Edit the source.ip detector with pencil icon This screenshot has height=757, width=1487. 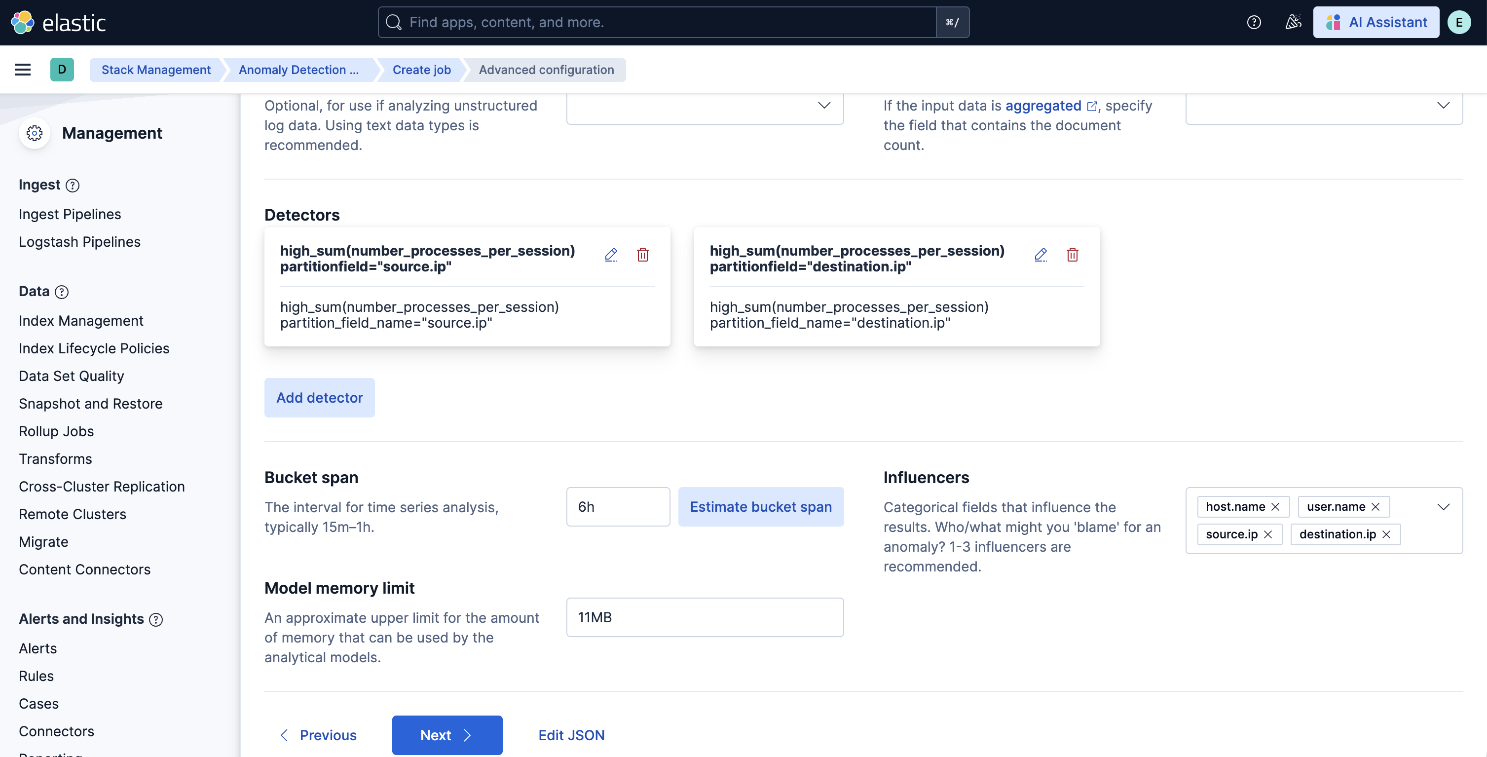pyautogui.click(x=611, y=255)
